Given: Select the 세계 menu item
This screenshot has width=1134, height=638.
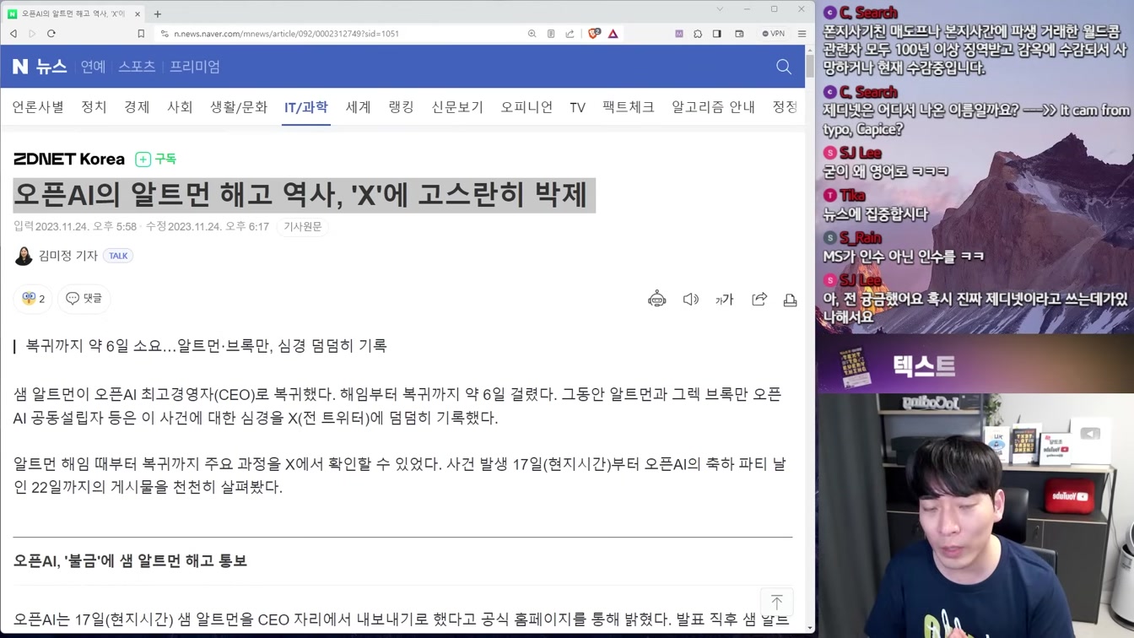Looking at the screenshot, I should click(358, 107).
